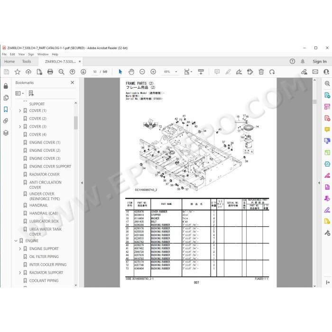This screenshot has height=332, width=332.
Task: Select the Highlight text pen icon
Action: point(228,72)
